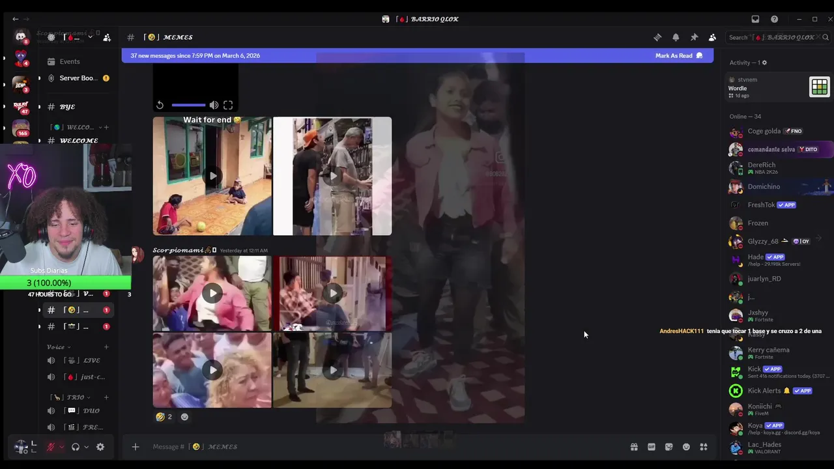The image size is (834, 469).
Task: Play the 'Wait for end' video
Action: (212, 176)
